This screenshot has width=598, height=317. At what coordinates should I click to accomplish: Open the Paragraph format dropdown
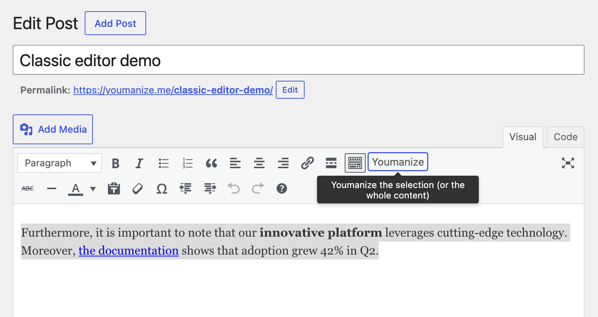coord(60,163)
